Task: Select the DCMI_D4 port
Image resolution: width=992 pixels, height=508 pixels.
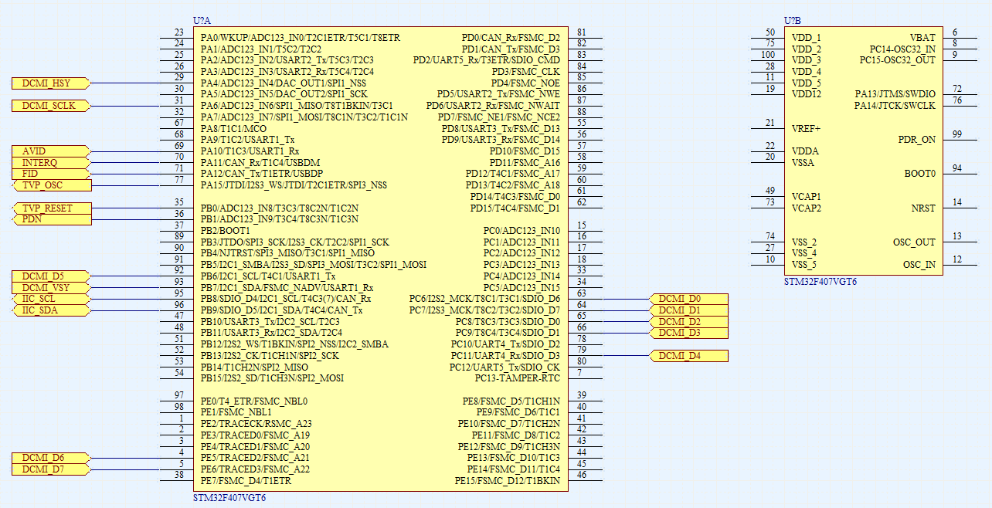Action: pos(689,356)
